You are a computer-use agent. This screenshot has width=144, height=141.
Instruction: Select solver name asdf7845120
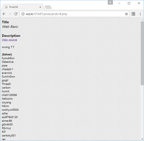coord(10,117)
